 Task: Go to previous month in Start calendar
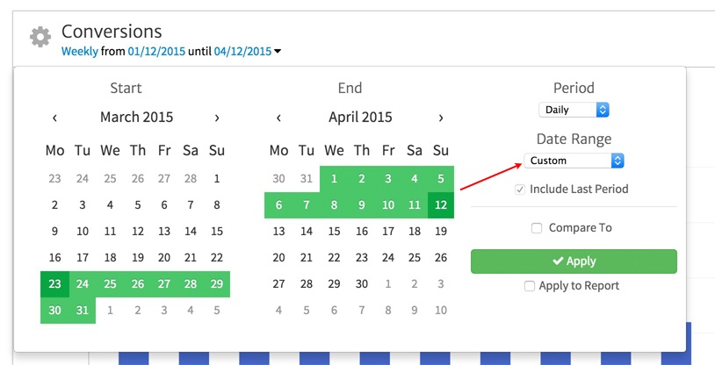point(54,118)
